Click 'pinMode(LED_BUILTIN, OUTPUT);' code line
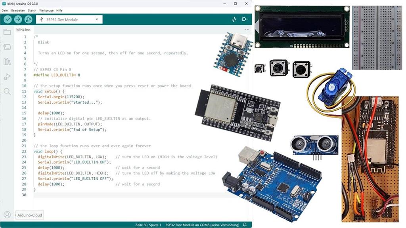This screenshot has height=228, width=406. pos(70,124)
